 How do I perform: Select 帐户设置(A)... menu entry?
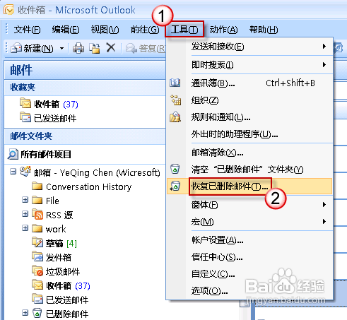point(249,240)
